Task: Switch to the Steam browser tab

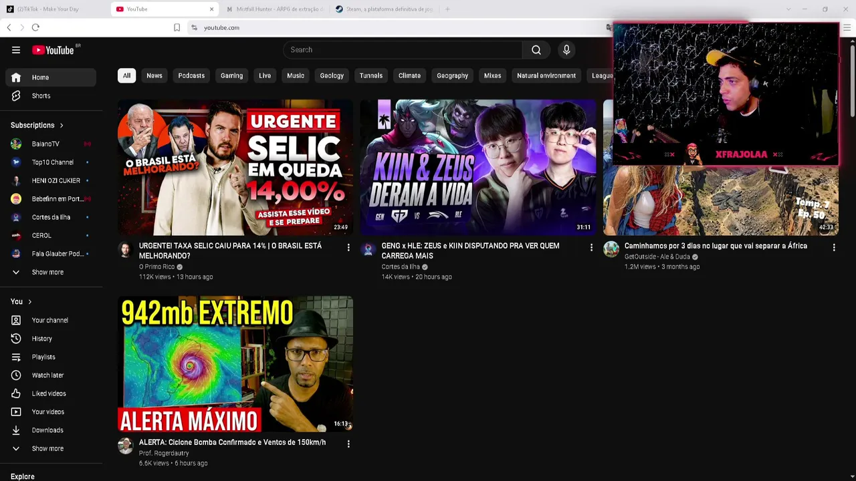Action: (384, 9)
